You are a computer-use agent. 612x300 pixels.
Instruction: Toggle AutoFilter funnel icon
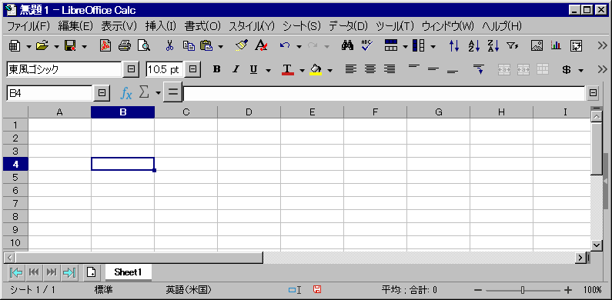(513, 46)
